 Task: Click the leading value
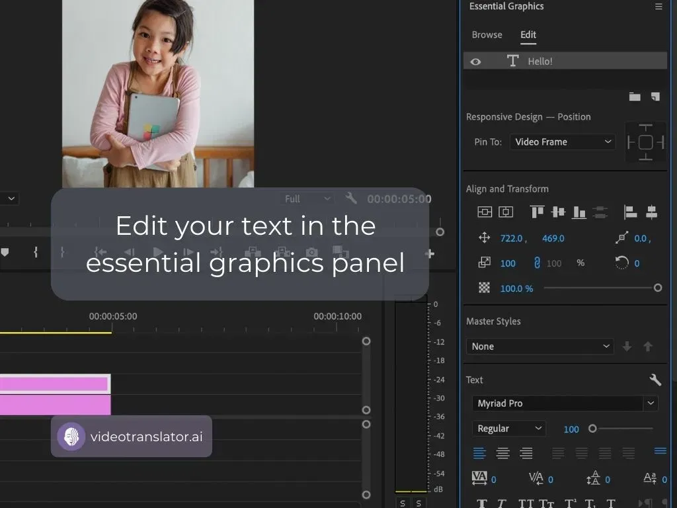point(608,480)
